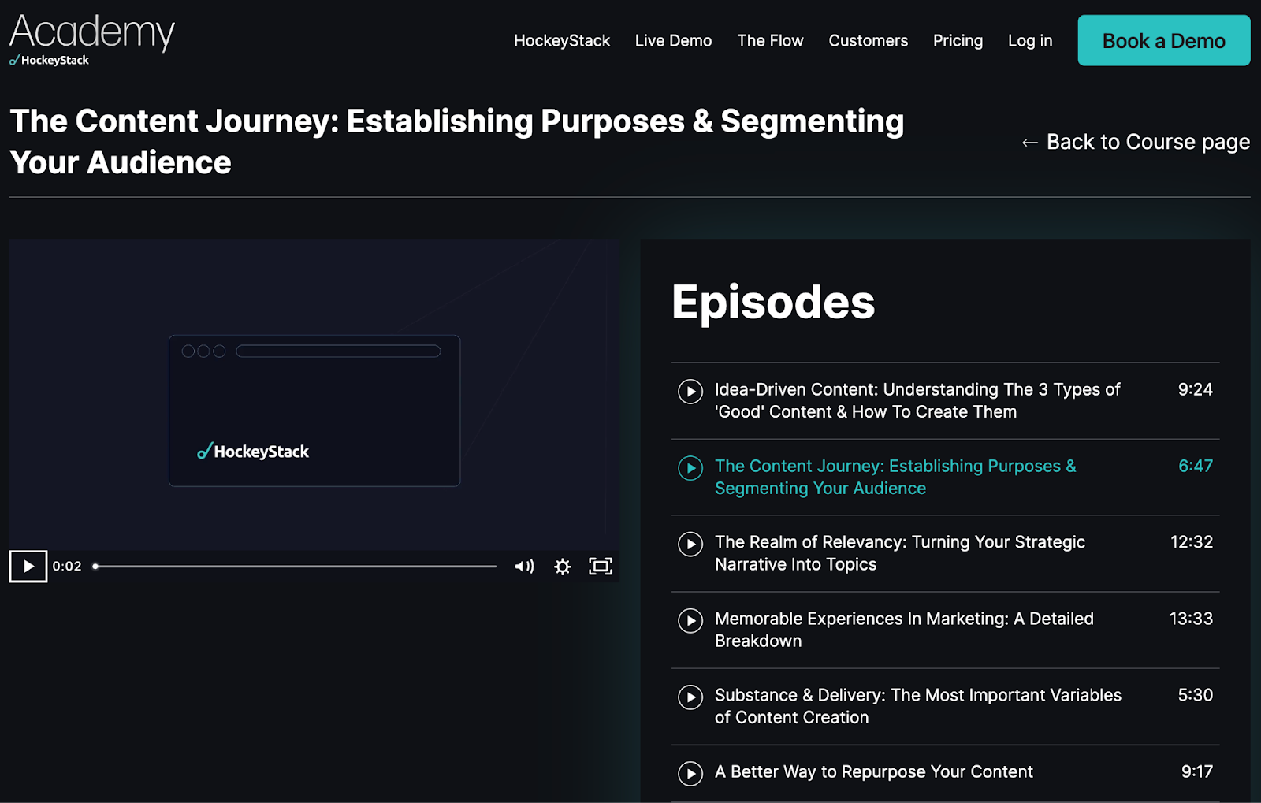Click play icon for Realm of Relevancy episode
Screen dimensions: 1261x803
[x=690, y=544]
